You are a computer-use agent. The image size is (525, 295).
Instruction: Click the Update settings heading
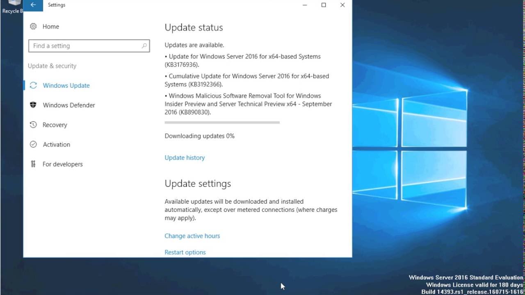pos(198,184)
